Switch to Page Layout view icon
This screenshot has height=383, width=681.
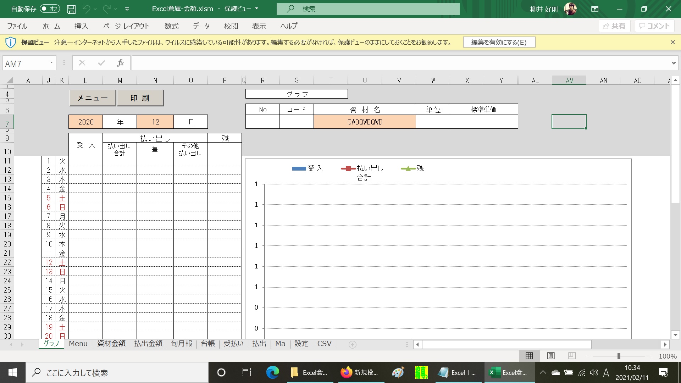550,356
